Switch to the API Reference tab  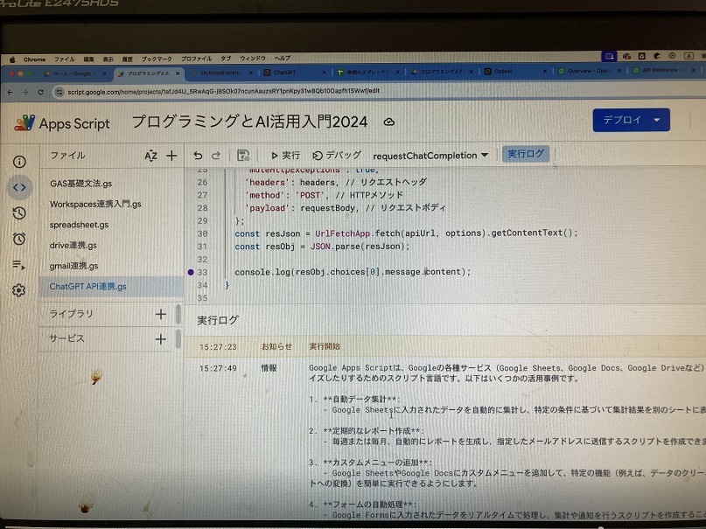pos(664,70)
